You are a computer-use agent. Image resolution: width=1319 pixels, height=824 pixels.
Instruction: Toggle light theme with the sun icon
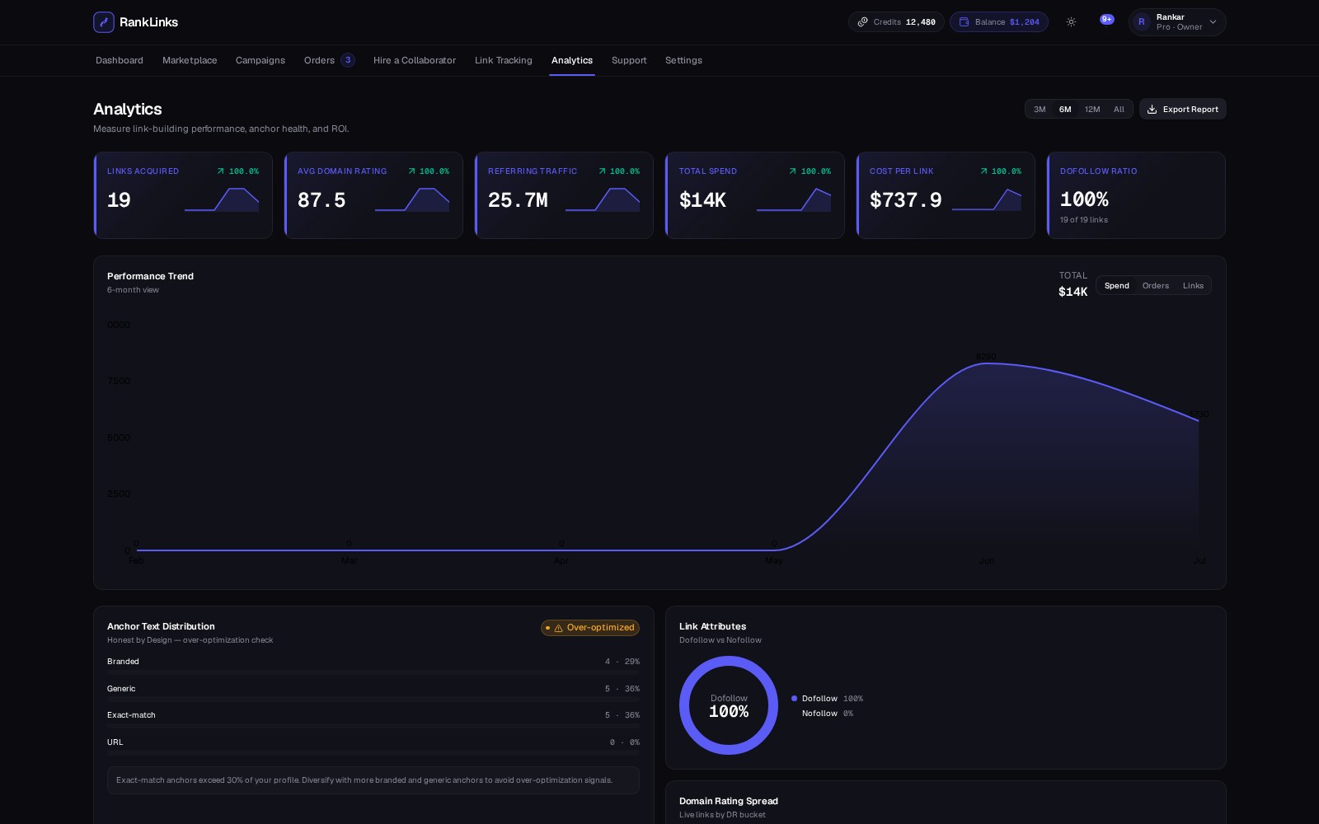click(x=1071, y=22)
